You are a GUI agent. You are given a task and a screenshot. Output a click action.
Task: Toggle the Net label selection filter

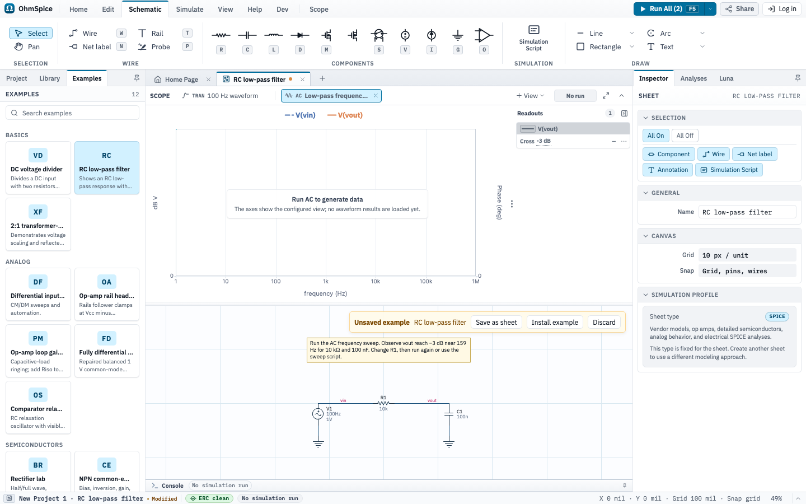(x=755, y=154)
